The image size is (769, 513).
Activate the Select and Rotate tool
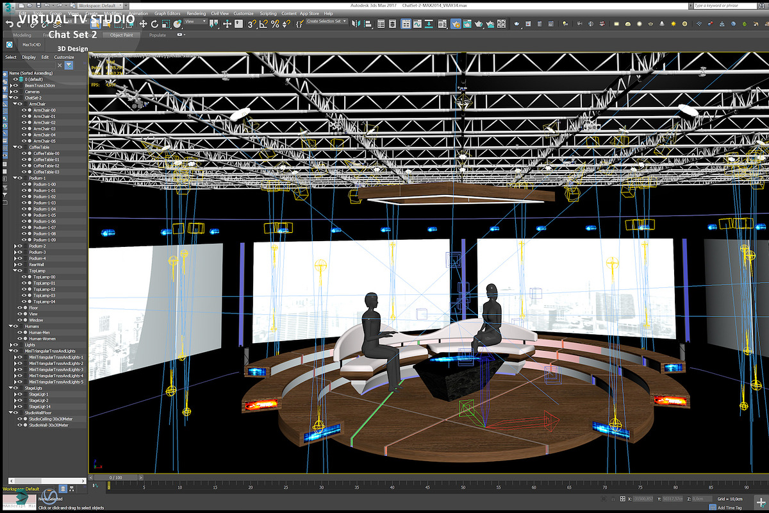pyautogui.click(x=154, y=24)
